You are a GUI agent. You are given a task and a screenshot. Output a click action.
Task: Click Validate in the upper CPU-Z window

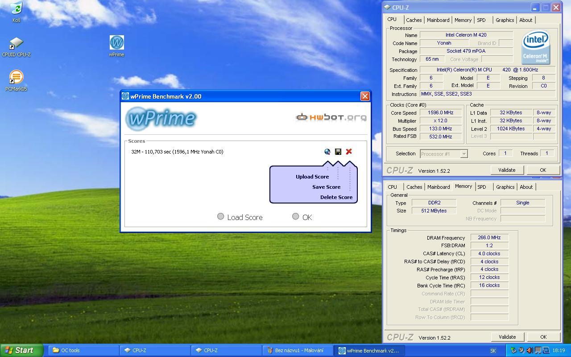click(507, 170)
